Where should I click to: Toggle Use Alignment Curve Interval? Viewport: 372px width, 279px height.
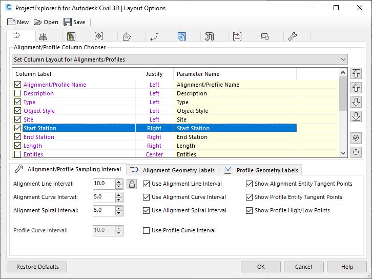tap(147, 197)
